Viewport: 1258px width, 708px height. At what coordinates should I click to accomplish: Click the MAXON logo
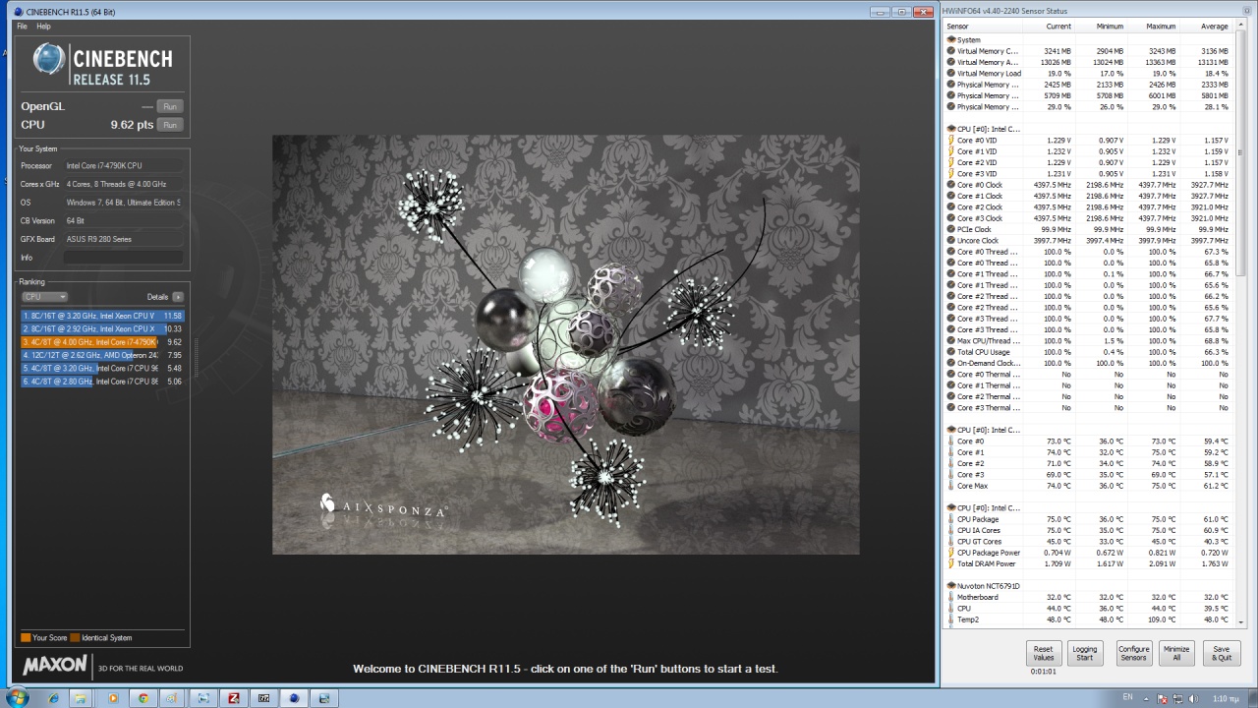click(x=55, y=666)
